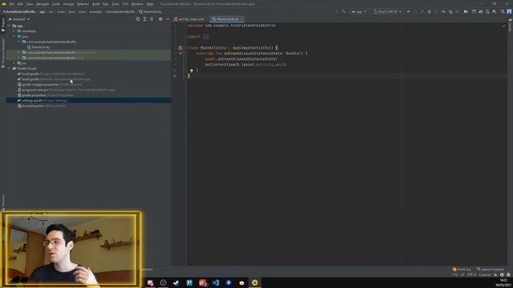Open the VCS menu
Viewport: 513px width, 288px height.
pyautogui.click(x=125, y=4)
